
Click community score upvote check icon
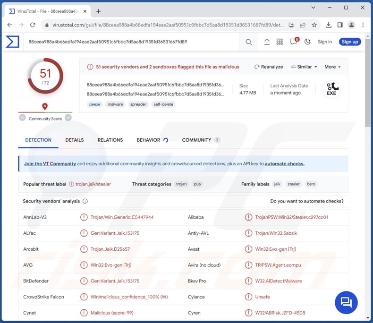68,118
